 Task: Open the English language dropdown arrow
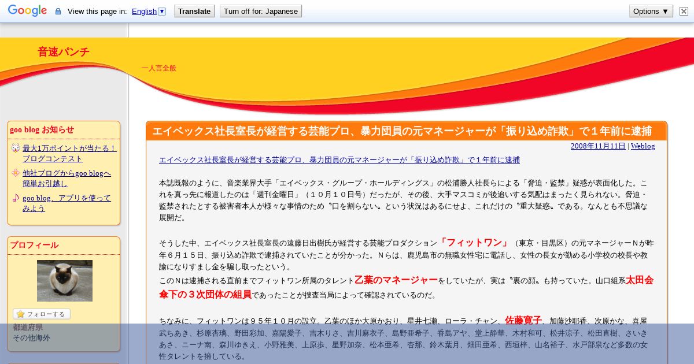(162, 11)
